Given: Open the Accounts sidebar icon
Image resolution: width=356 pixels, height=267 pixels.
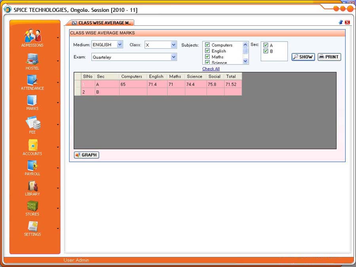Looking at the screenshot, I should click(32, 145).
